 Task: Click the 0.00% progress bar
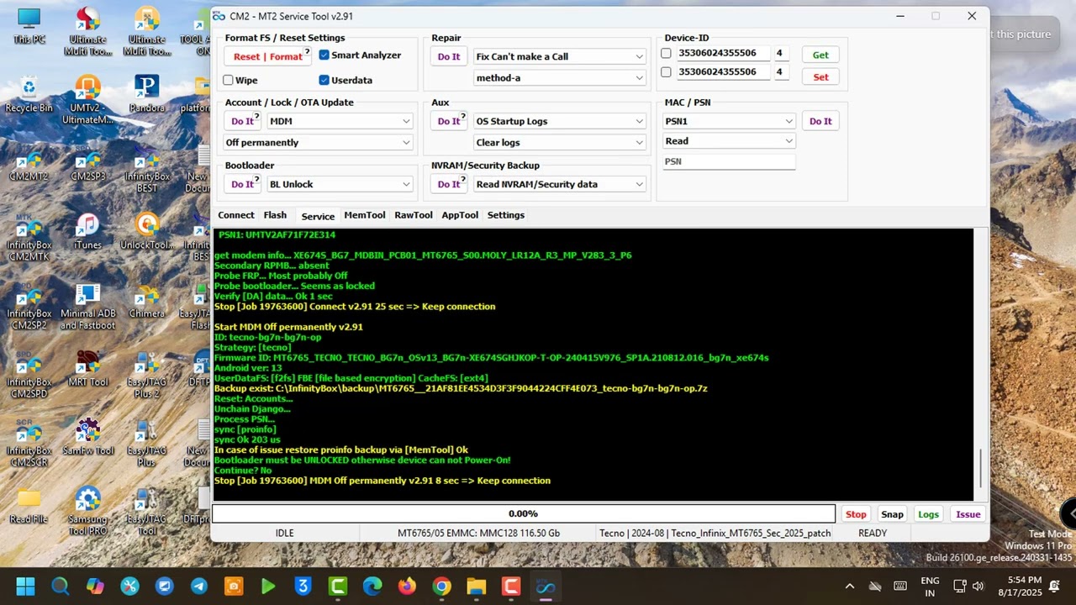[524, 513]
